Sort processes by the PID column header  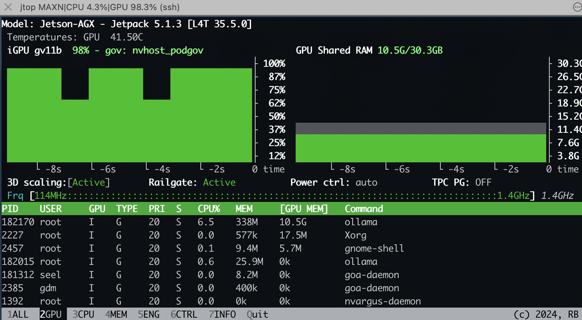tap(10, 209)
